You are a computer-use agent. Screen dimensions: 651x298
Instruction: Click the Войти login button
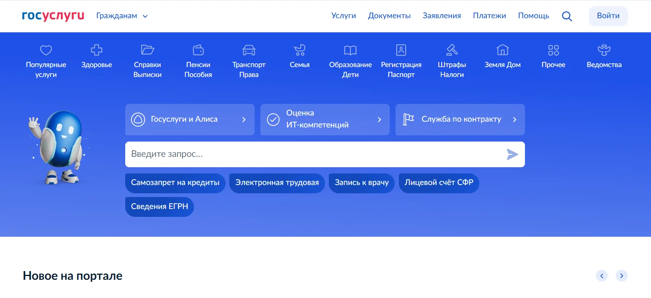click(608, 16)
